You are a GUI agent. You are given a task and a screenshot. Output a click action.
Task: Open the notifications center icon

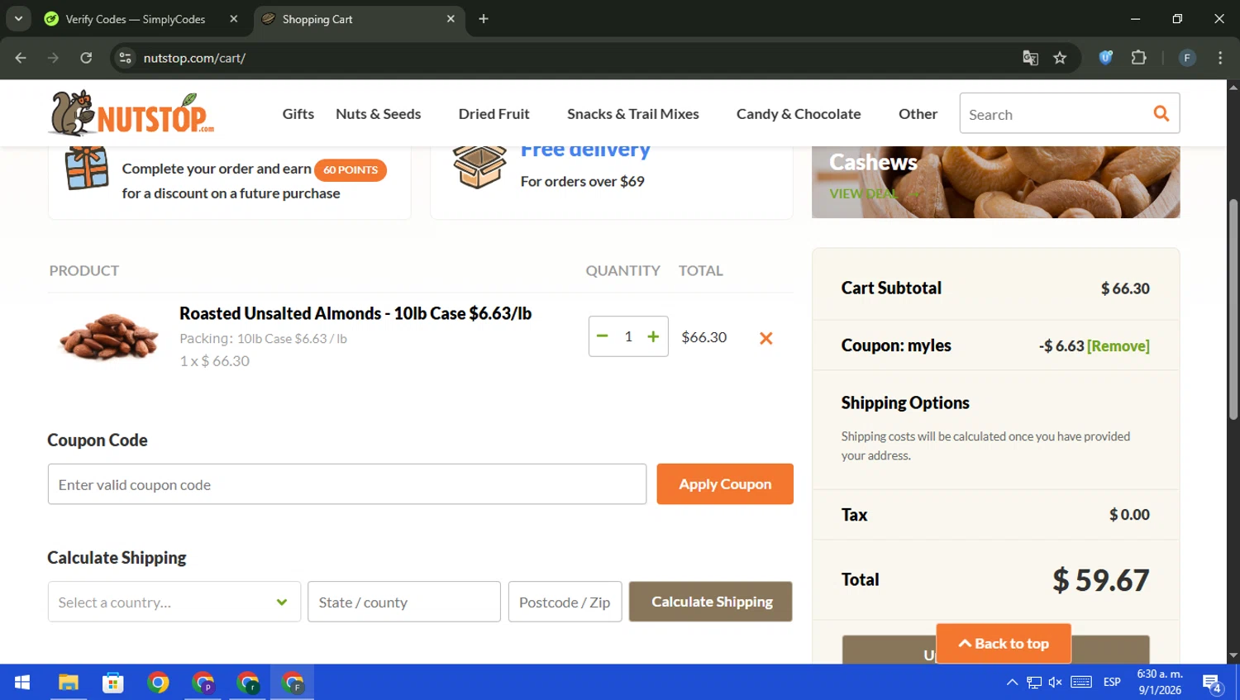[x=1212, y=683]
